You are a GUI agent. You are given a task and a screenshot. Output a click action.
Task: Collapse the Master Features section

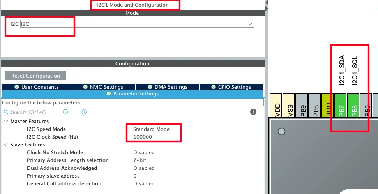point(5,121)
